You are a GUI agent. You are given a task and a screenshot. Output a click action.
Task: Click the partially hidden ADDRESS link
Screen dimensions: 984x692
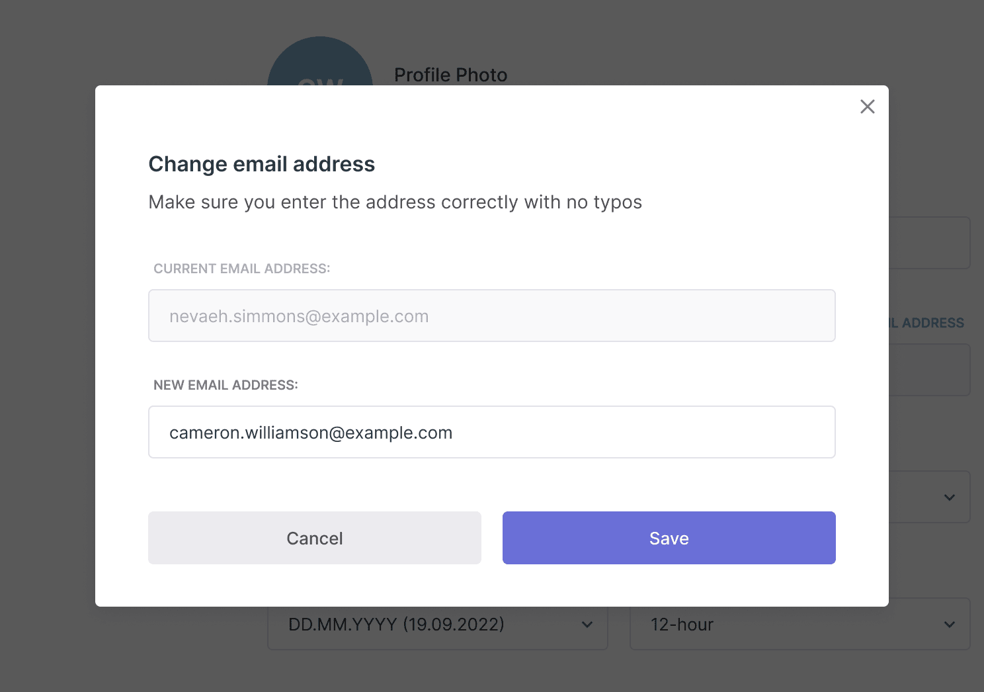(926, 323)
